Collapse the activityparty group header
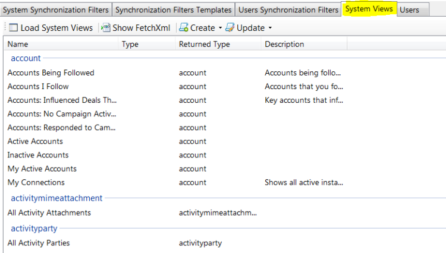Screen dimensions: 446x253 pos(34,228)
